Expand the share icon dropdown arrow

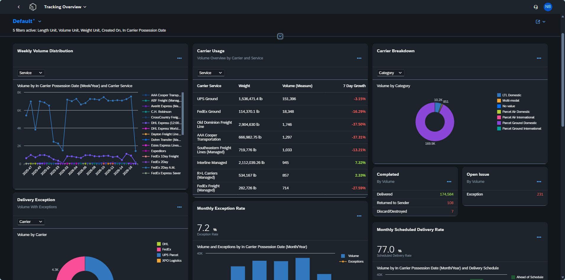pyautogui.click(x=544, y=22)
